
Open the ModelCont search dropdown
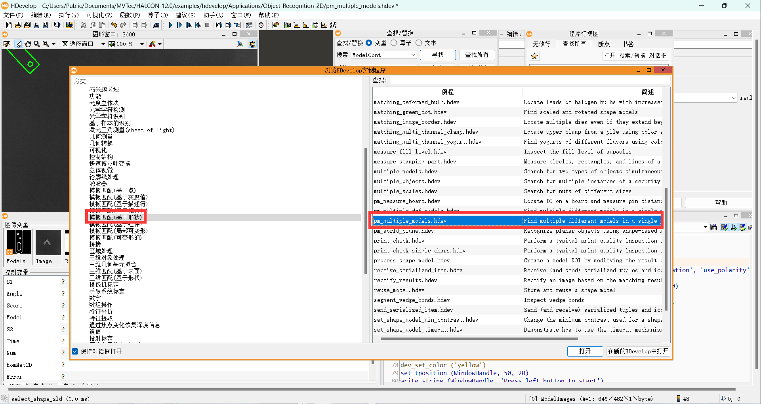(x=413, y=55)
